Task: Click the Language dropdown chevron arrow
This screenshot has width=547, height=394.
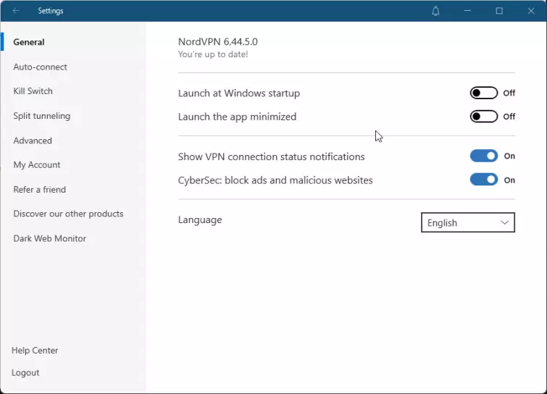Action: pyautogui.click(x=504, y=223)
